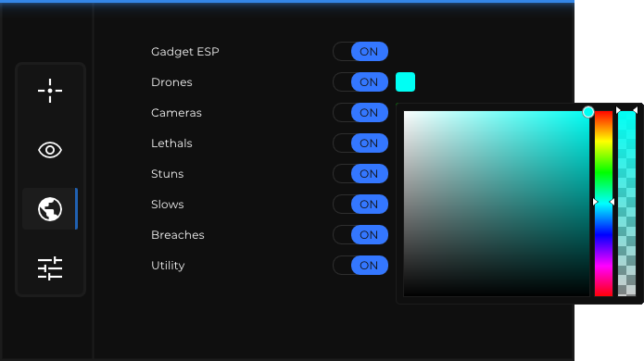Click the rainbow hue slider bar

click(x=603, y=204)
